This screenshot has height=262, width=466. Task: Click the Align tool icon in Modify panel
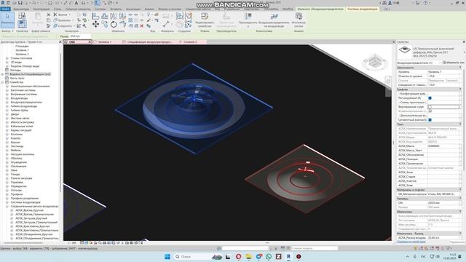coord(95,16)
